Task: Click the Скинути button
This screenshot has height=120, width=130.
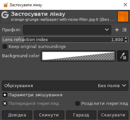Action: (49, 115)
